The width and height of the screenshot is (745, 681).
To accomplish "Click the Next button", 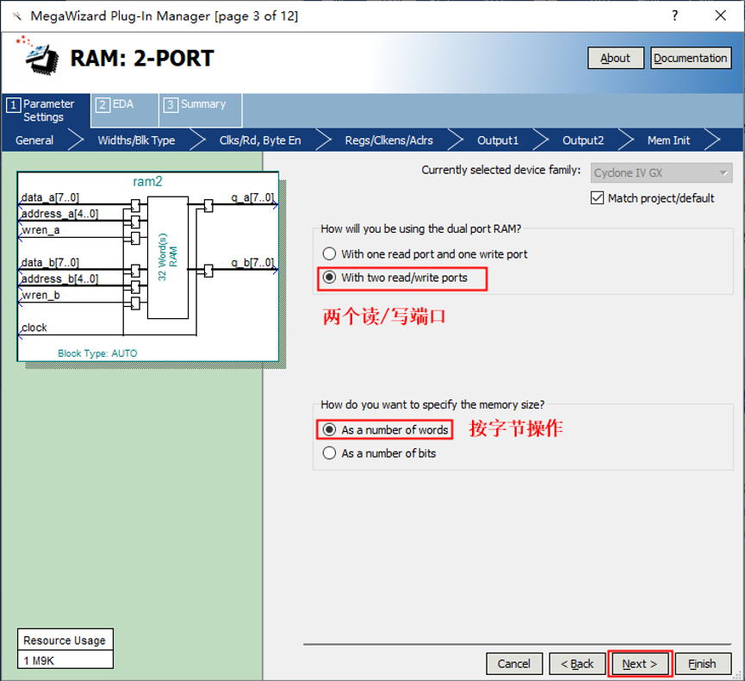I will coord(639,664).
